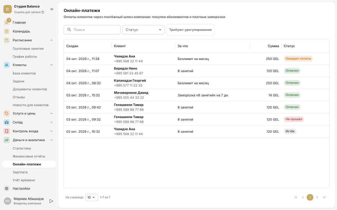
Task: Click the Услуги и цены tag icon
Action: tap(7, 113)
